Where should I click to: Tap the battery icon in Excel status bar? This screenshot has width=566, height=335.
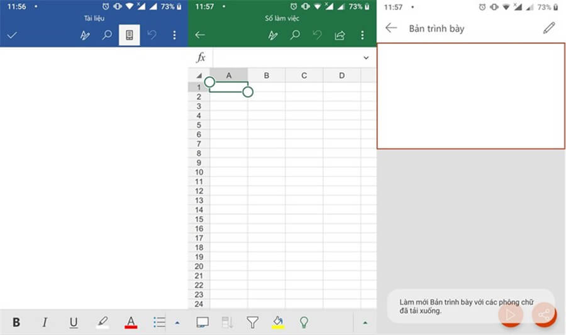(x=367, y=6)
